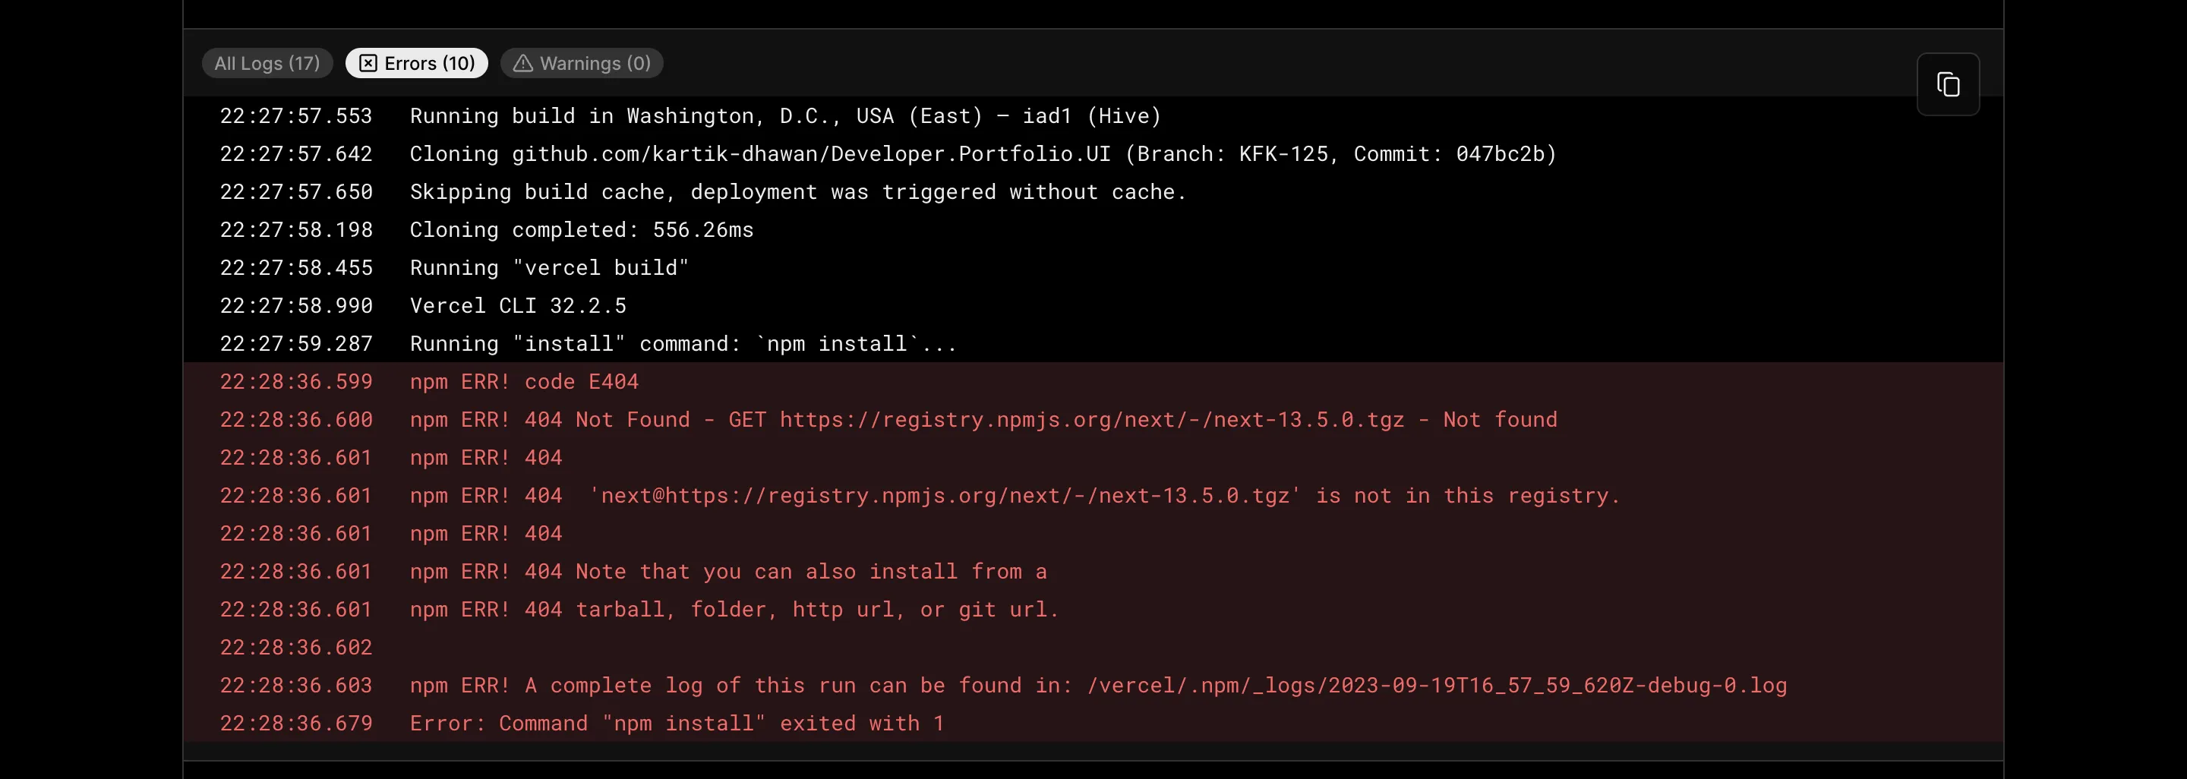Click the warning triangle icon
This screenshot has width=2187, height=779.
[523, 64]
